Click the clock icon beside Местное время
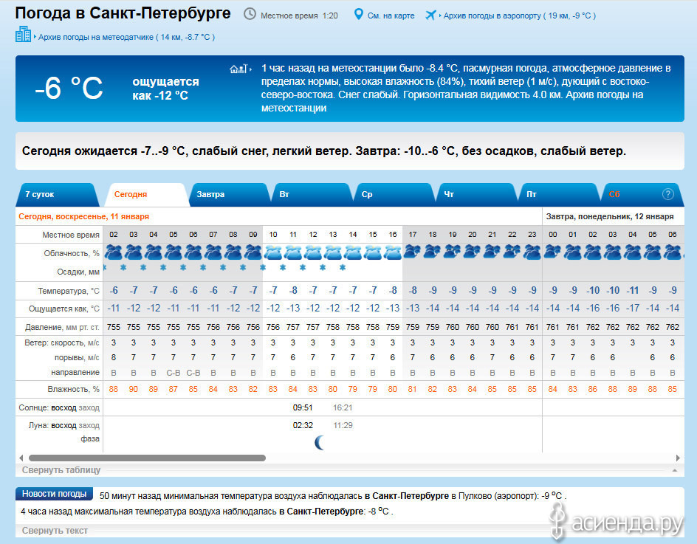The image size is (697, 544). tap(250, 15)
